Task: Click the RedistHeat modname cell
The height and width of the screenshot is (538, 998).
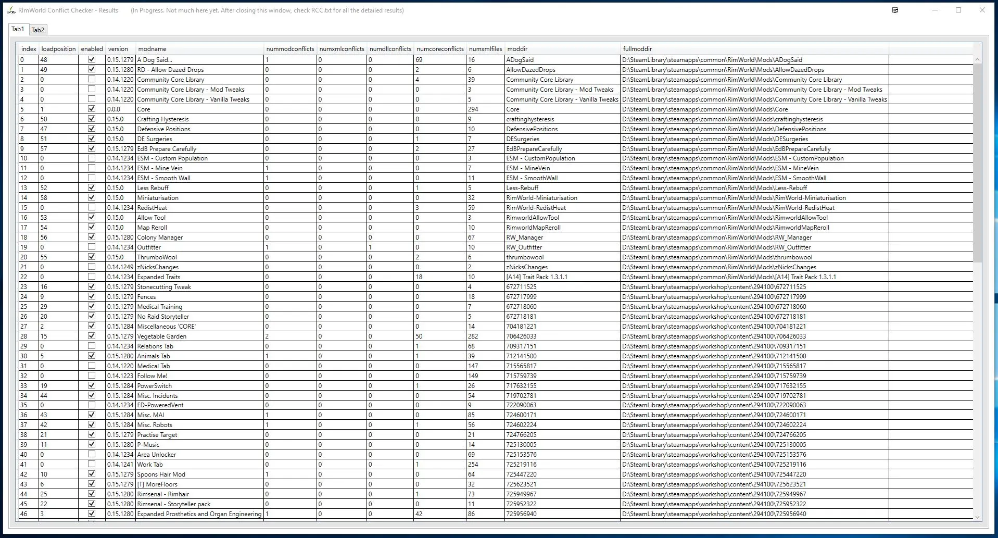Action: (200, 207)
